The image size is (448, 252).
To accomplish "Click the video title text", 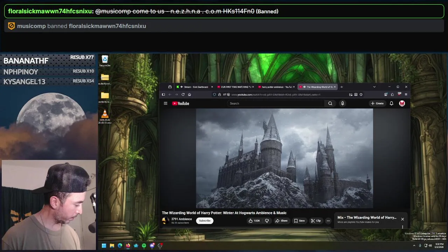I will (x=224, y=213).
